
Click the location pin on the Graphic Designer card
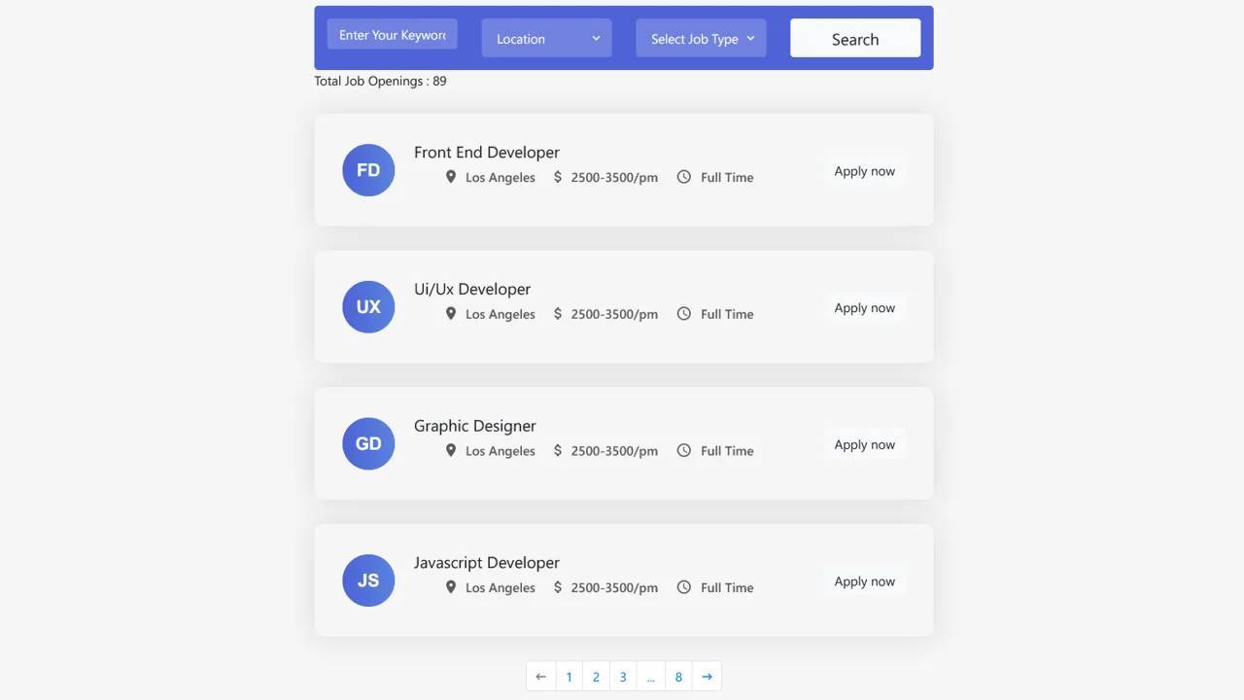point(451,450)
